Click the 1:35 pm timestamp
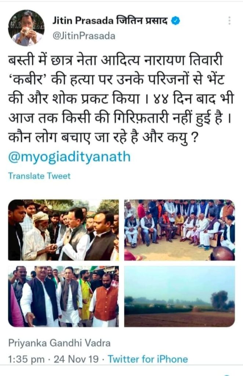 tap(26, 359)
